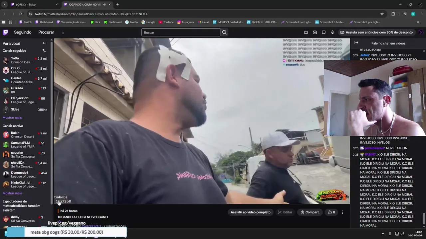Open sayurim_ live channel
The image size is (426, 239).
click(x=25, y=155)
